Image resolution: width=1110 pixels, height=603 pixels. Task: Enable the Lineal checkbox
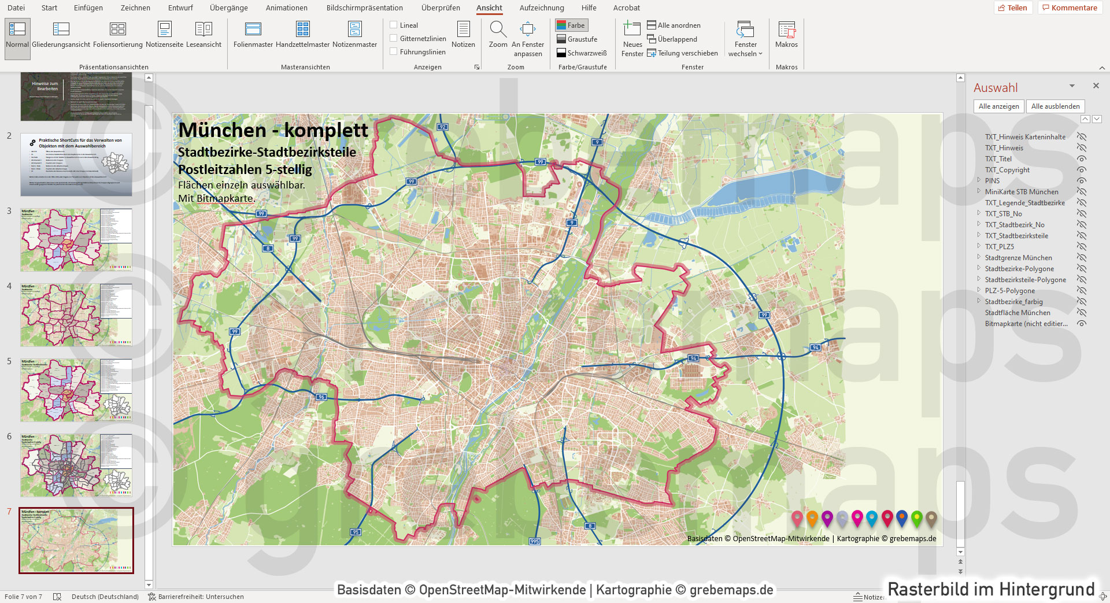coord(394,25)
